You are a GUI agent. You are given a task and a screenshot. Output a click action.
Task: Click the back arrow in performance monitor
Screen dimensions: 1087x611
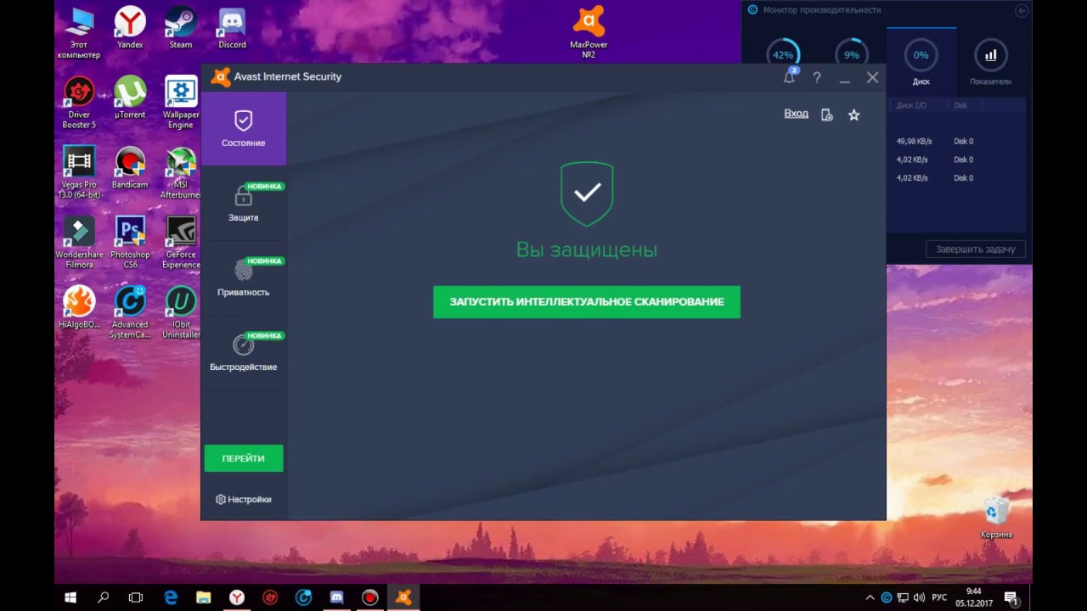point(1022,11)
